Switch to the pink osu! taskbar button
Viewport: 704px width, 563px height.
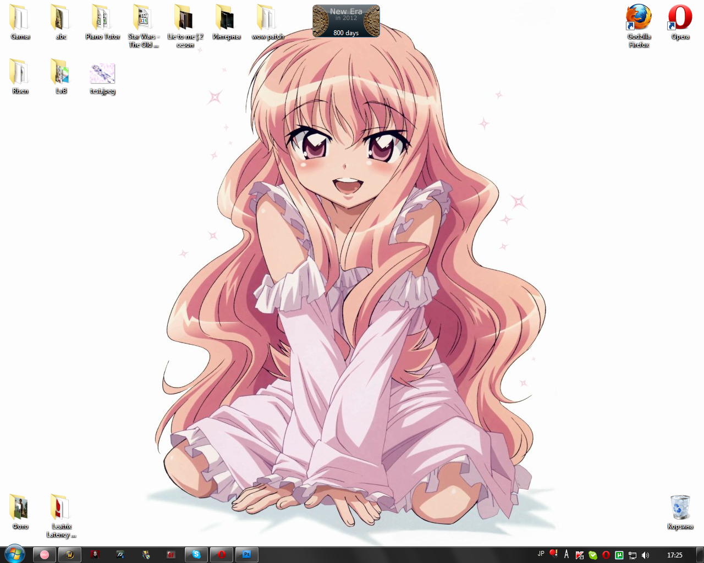coord(45,555)
